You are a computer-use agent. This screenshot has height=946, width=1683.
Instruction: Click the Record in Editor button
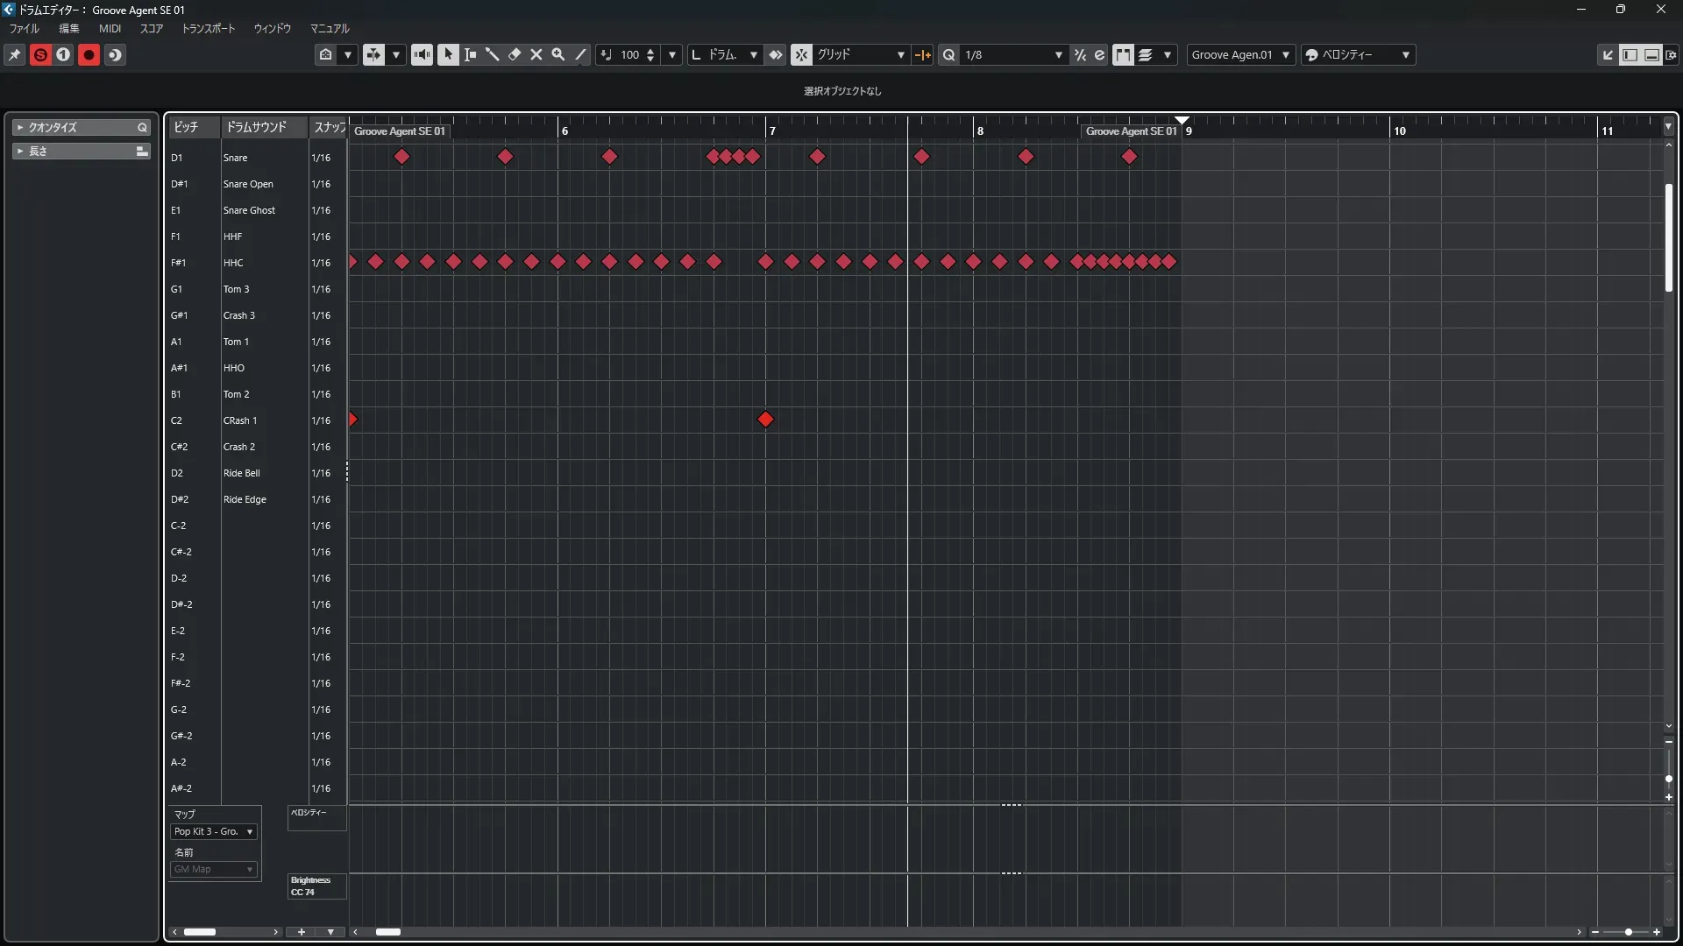[x=89, y=54]
